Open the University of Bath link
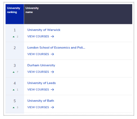 (x=41, y=101)
